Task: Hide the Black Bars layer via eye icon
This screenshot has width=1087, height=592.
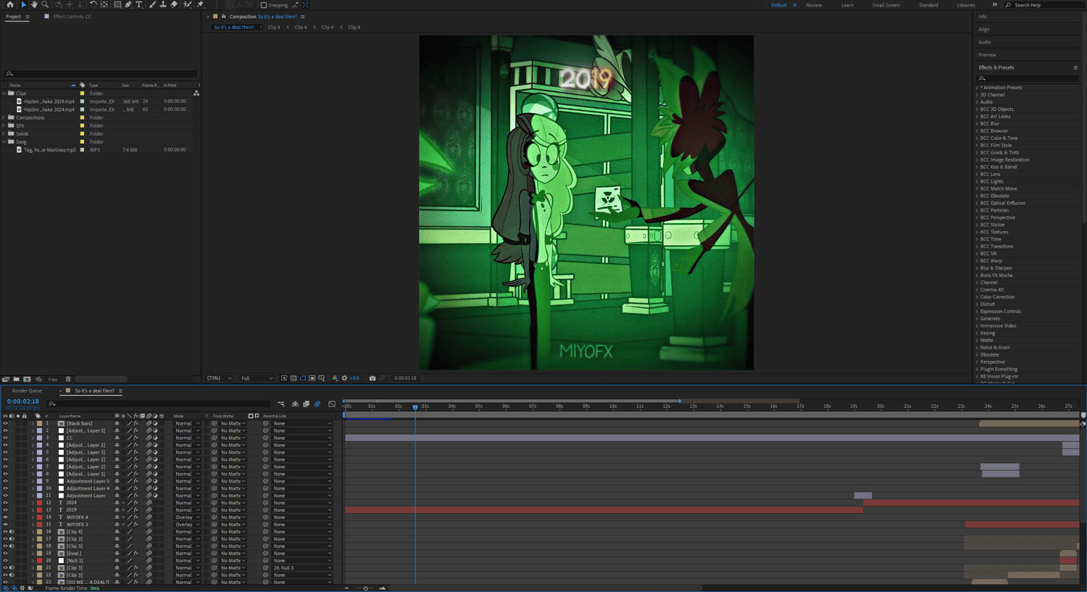Action: click(x=5, y=423)
